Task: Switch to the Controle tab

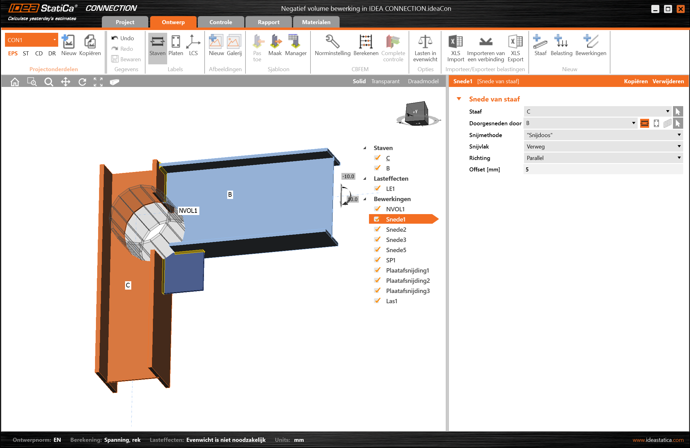Action: (220, 22)
